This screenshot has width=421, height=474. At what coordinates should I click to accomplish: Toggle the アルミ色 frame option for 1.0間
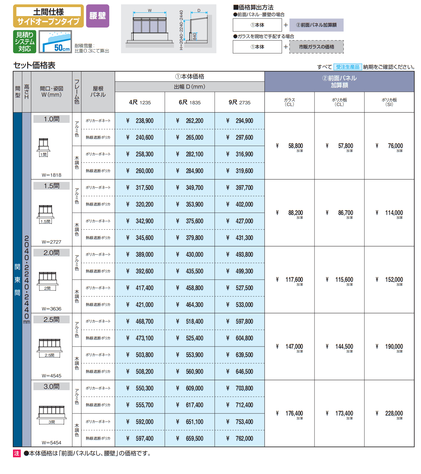[76, 129]
